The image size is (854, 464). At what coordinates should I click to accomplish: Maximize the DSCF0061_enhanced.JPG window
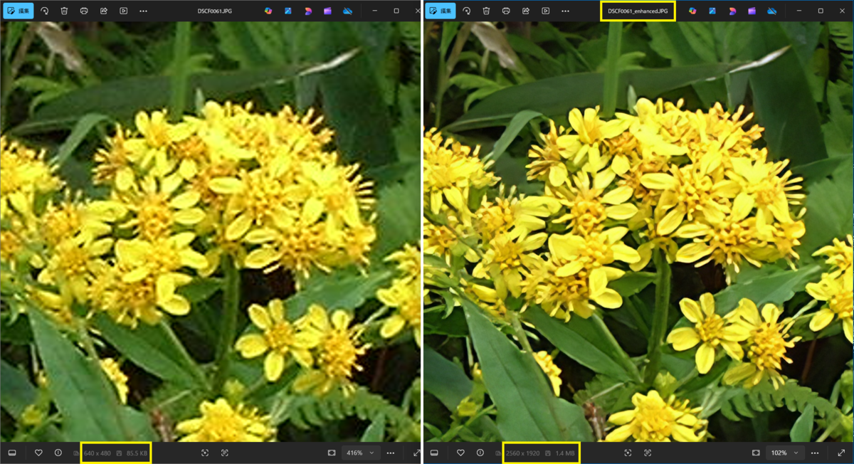tap(821, 11)
